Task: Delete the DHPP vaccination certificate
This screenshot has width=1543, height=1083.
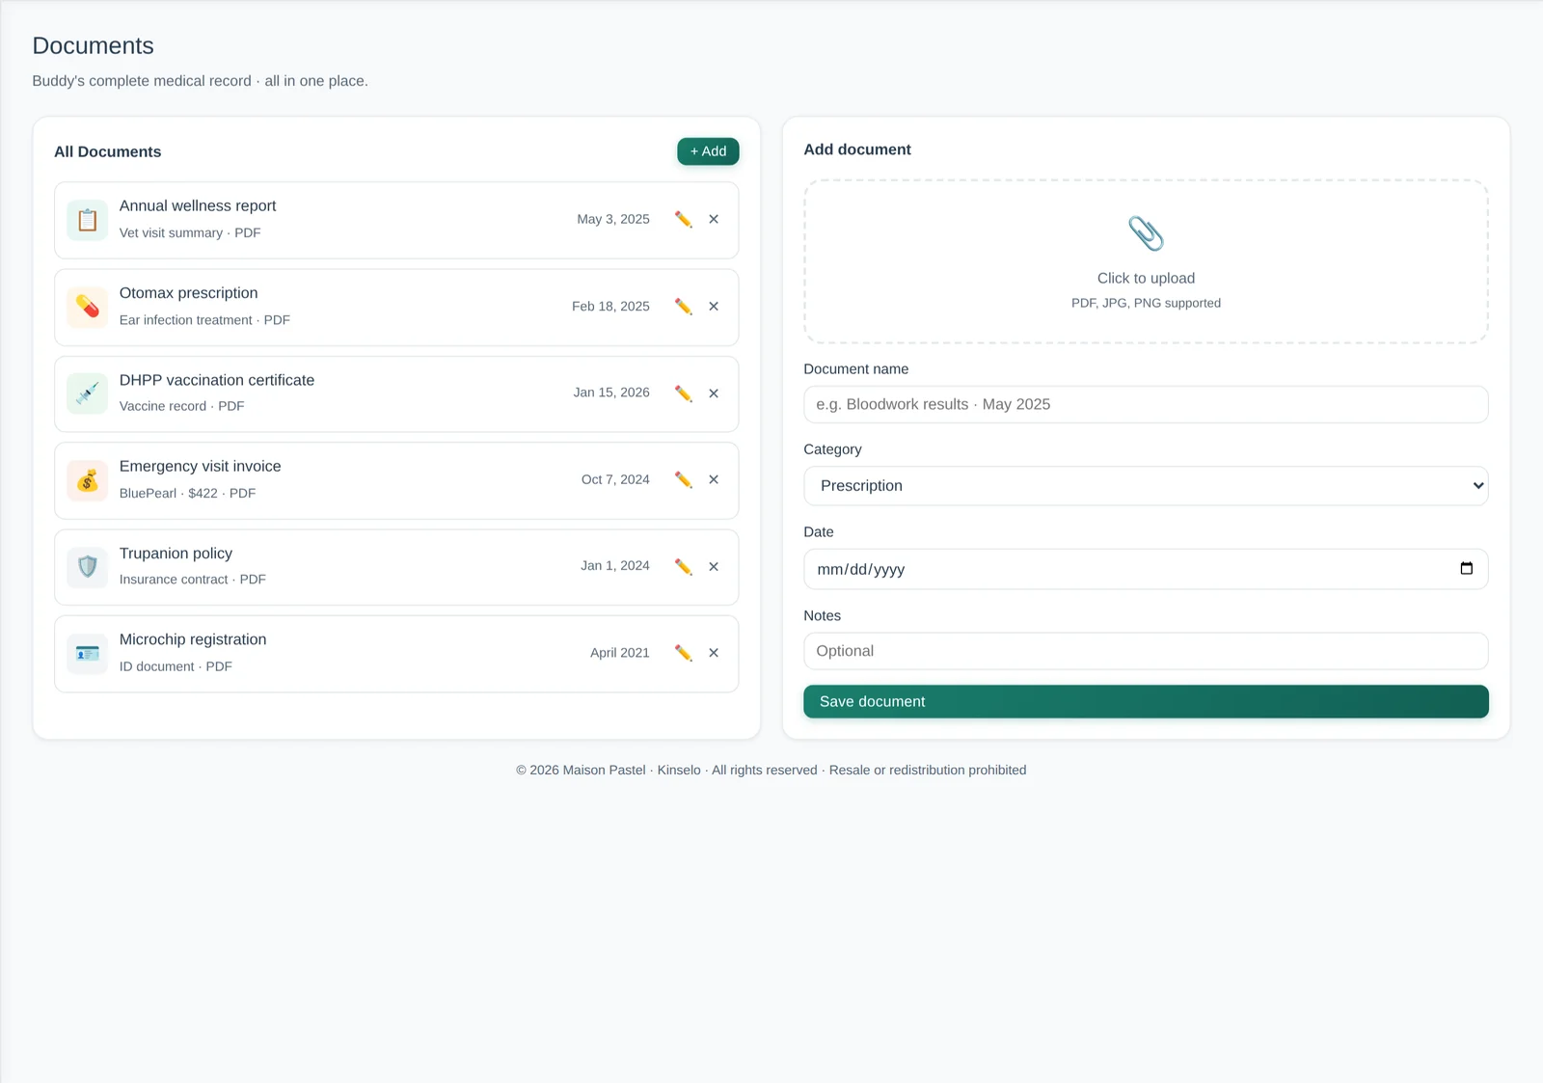Action: tap(714, 393)
